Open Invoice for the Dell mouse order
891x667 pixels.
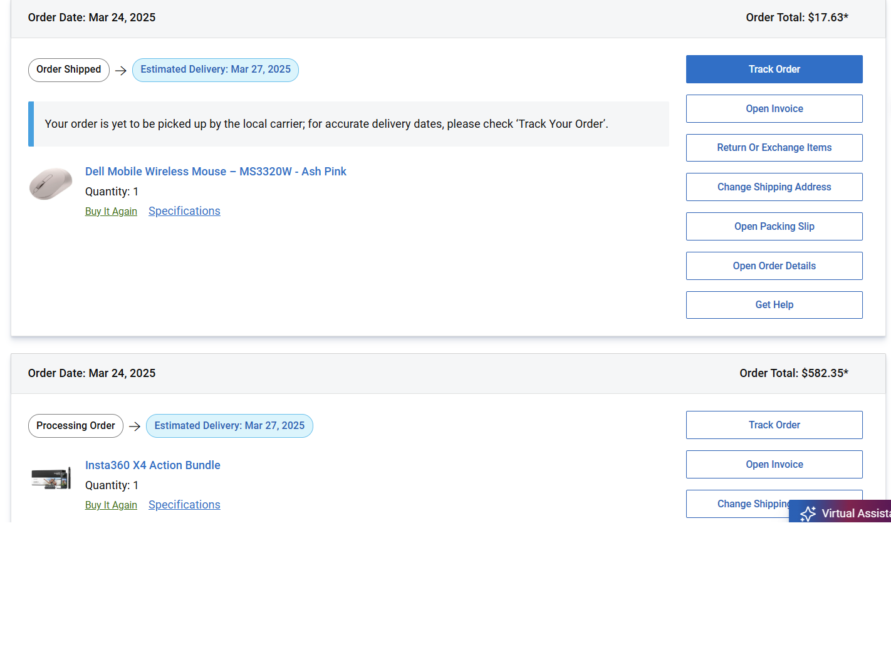[774, 108]
